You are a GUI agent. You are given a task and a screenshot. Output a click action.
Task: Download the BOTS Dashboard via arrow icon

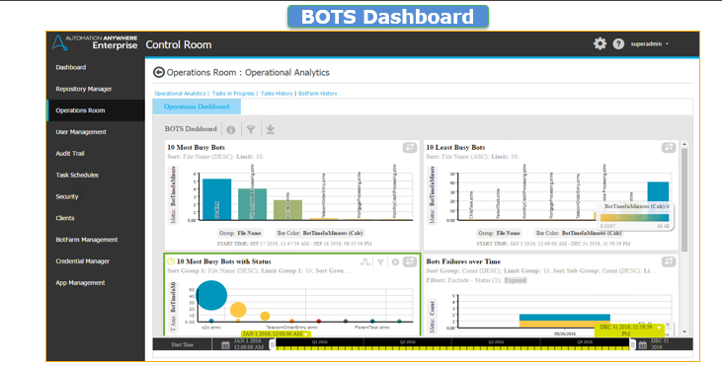tap(271, 130)
